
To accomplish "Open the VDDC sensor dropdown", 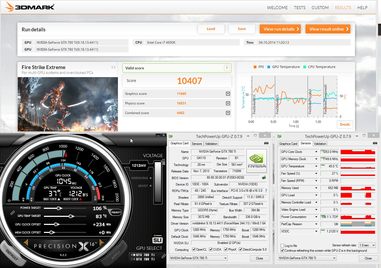I will 316,231.
